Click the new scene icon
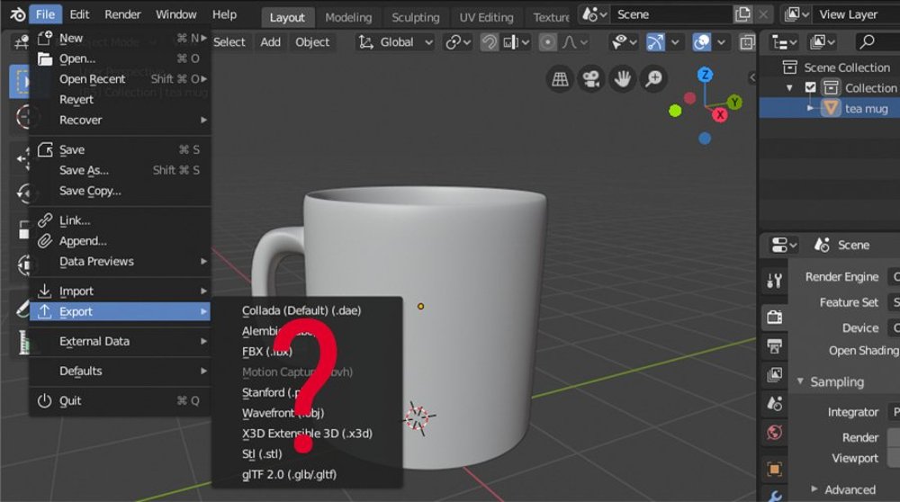Screen dimensions: 900x502 click(742, 15)
